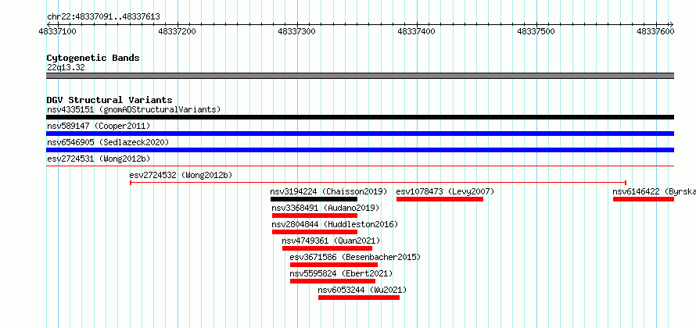Click the red nsv6146422 variant bar
The height and width of the screenshot is (328, 696).
click(644, 199)
